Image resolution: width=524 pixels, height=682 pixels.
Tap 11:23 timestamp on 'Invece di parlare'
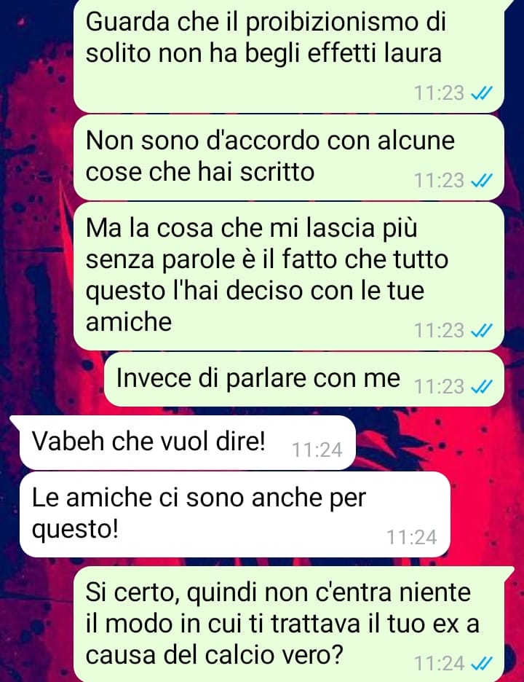click(439, 386)
